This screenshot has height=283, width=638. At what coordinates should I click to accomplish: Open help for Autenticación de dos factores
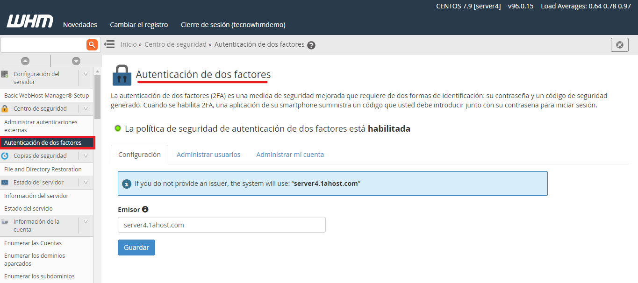pyautogui.click(x=311, y=45)
